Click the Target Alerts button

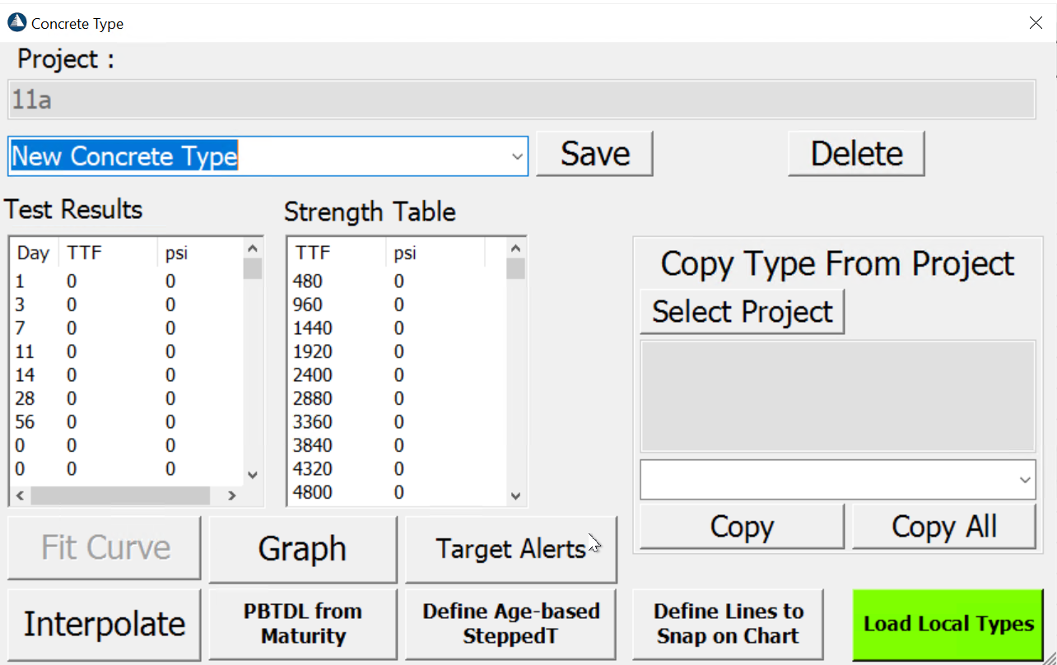[x=510, y=548]
